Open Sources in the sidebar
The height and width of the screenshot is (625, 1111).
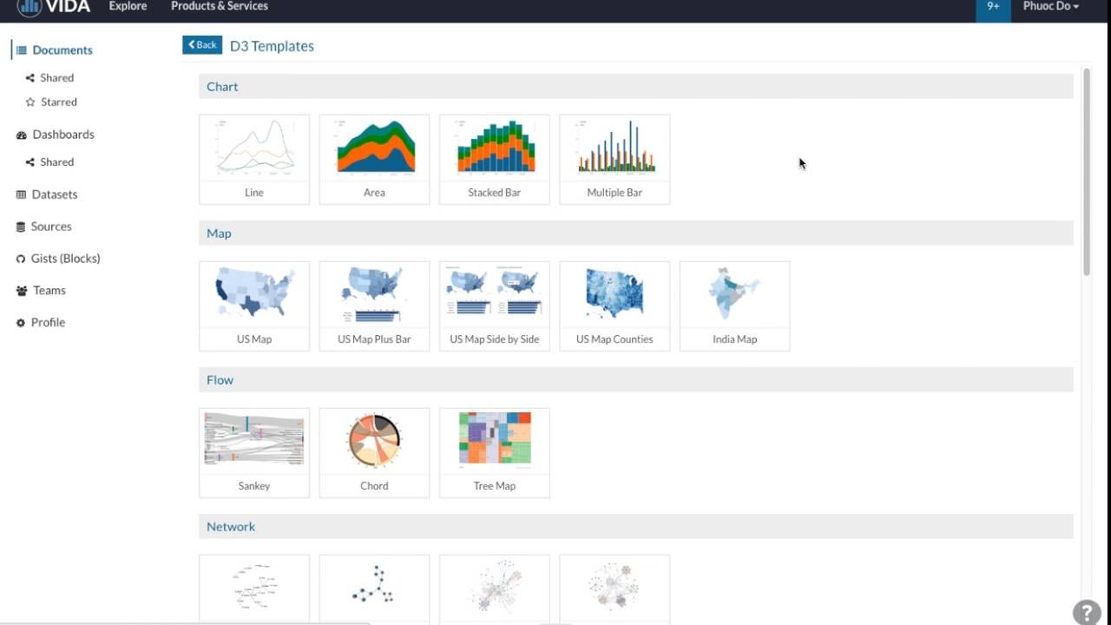[51, 227]
